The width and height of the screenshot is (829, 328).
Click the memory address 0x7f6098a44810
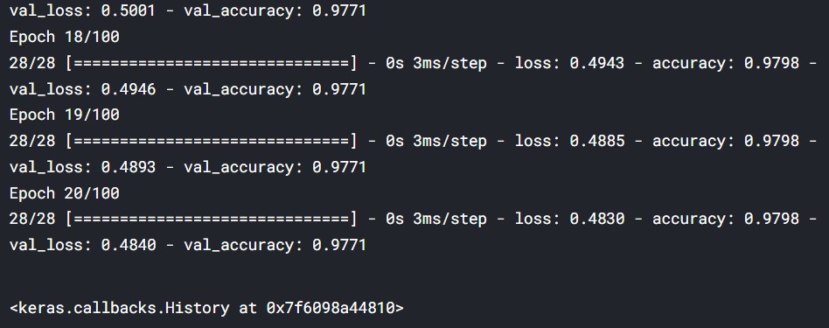[331, 307]
